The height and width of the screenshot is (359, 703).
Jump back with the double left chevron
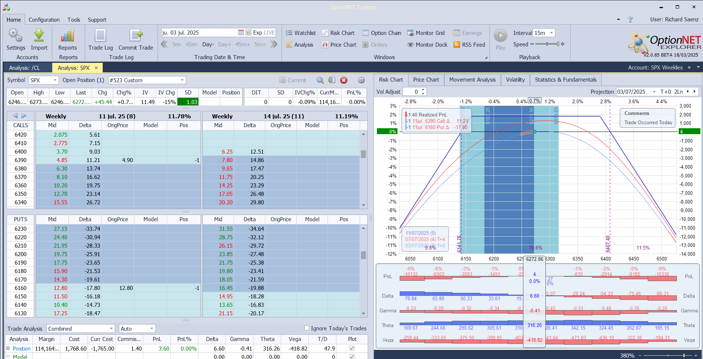pos(165,44)
